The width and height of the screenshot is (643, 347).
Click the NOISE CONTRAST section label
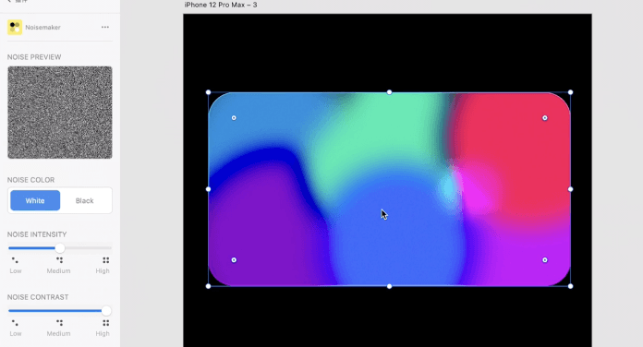coord(38,297)
